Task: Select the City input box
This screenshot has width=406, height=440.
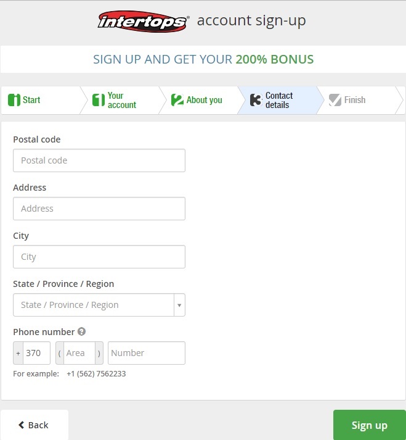Action: pos(99,257)
